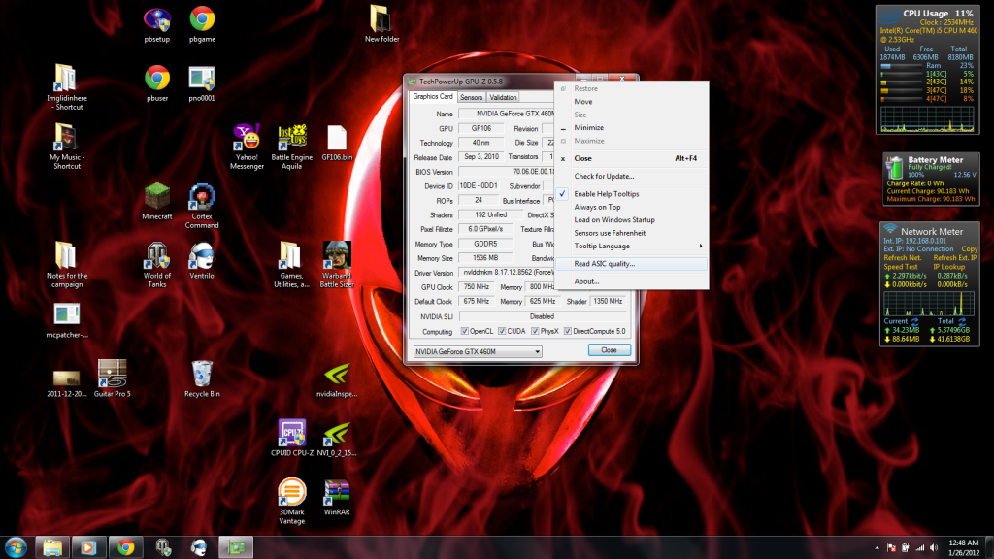Open the NVI_0_2_15 desktop icon
The height and width of the screenshot is (559, 994).
point(337,438)
